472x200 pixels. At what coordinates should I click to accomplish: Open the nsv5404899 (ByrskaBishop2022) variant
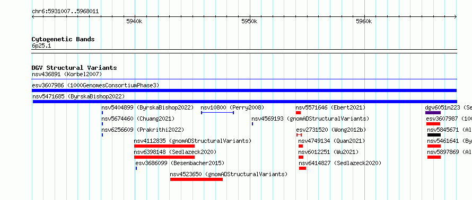click(147, 107)
